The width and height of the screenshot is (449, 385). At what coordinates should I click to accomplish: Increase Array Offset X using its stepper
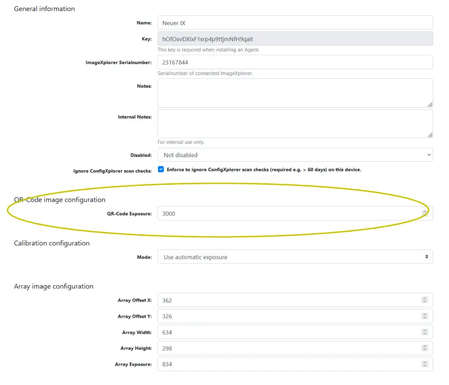coord(425,298)
